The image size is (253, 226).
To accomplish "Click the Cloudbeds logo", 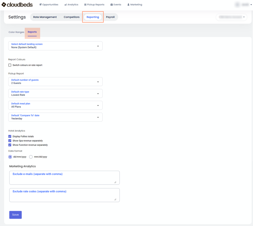I will 17,5.
